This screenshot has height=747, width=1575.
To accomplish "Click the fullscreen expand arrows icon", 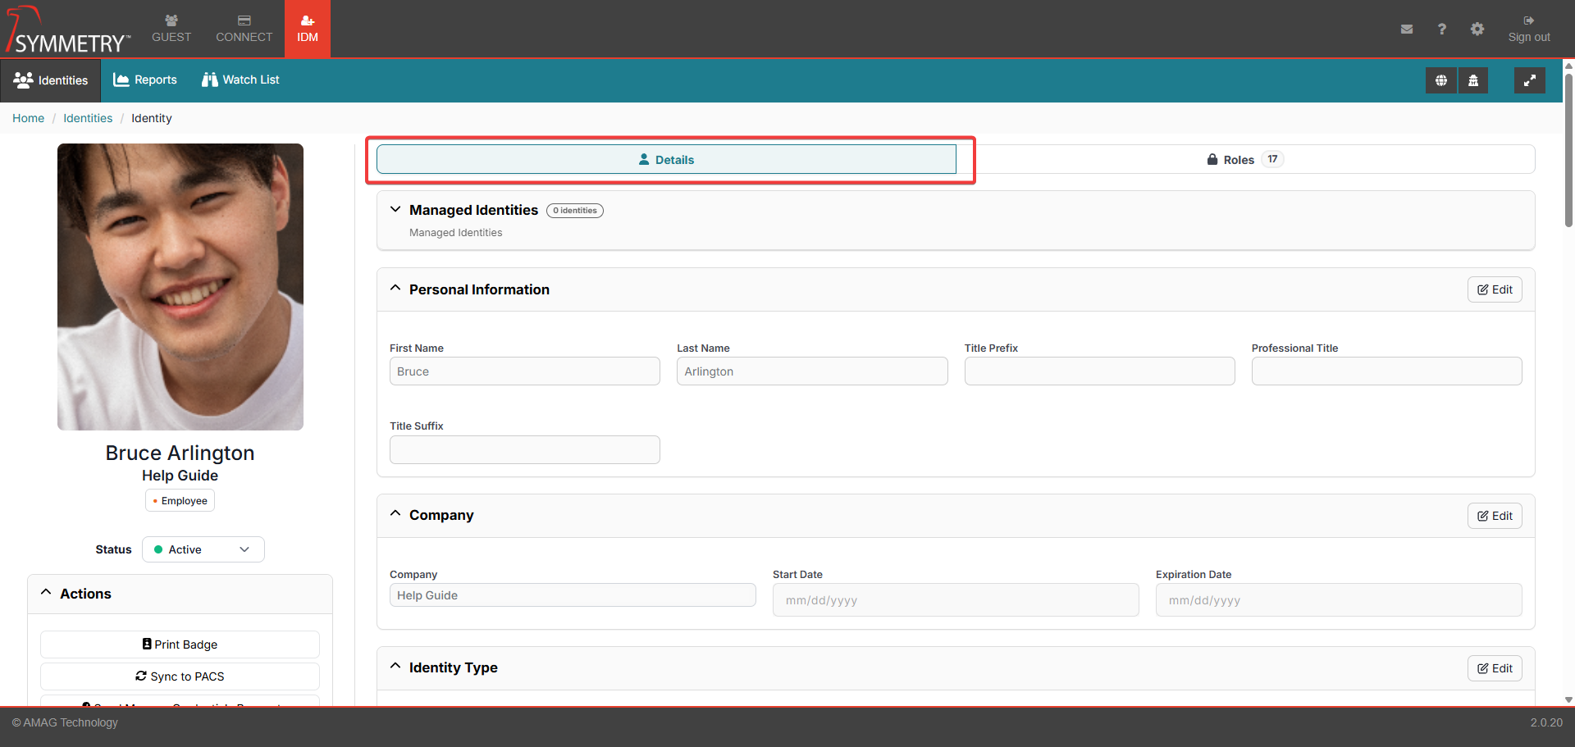I will click(1529, 80).
